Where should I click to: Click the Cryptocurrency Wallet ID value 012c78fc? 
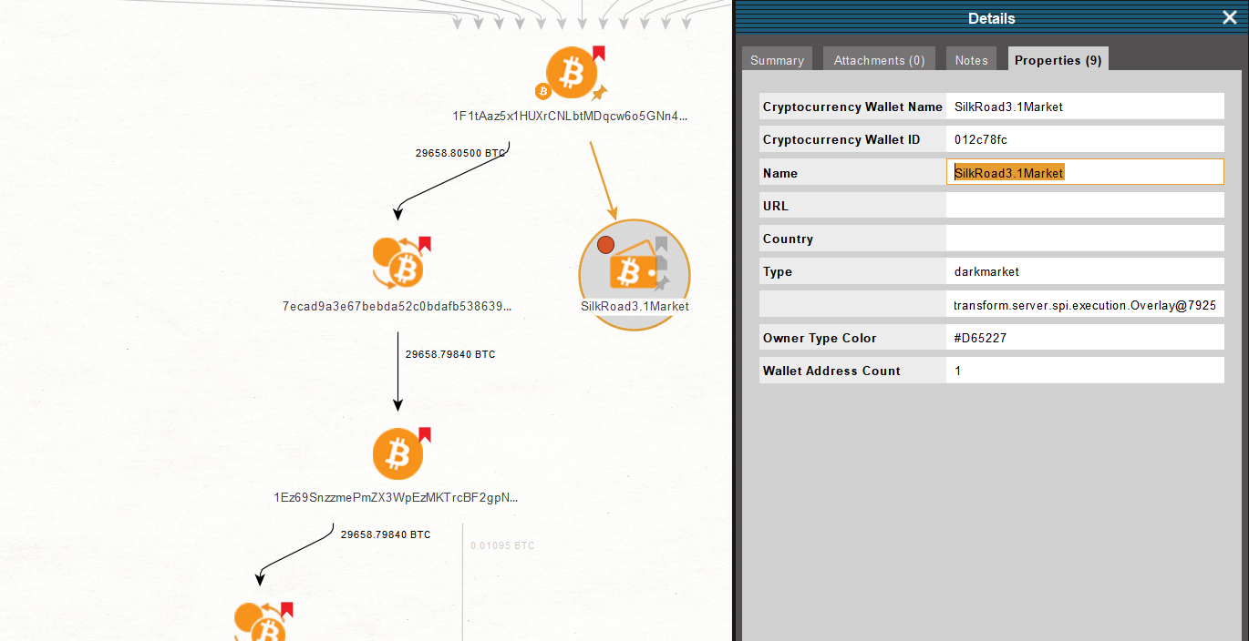point(1085,139)
